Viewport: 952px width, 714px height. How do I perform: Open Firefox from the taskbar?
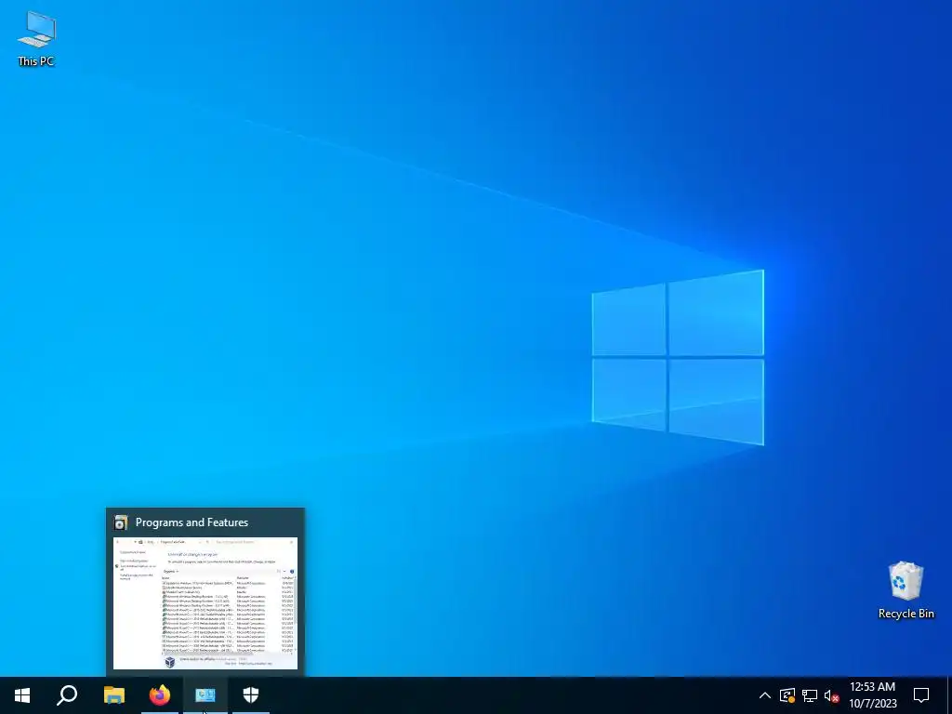click(160, 695)
